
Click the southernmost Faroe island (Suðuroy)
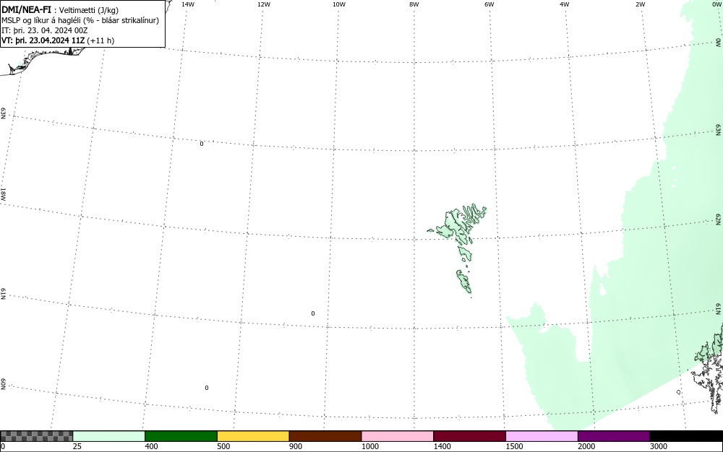[464, 282]
